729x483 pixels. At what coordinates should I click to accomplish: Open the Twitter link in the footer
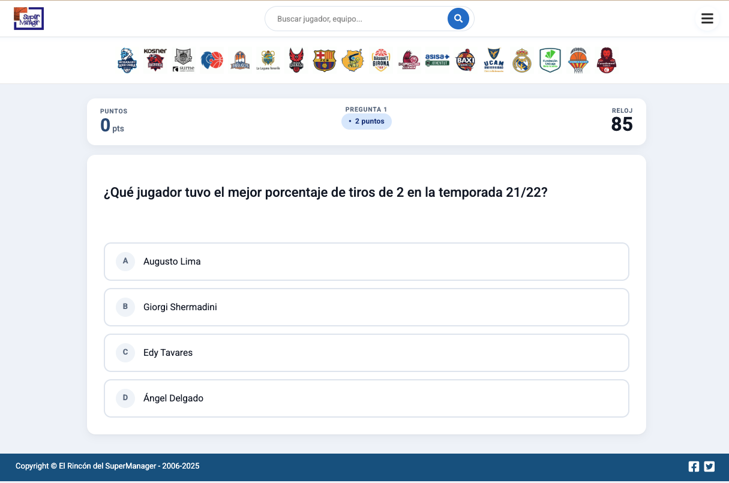(x=709, y=466)
